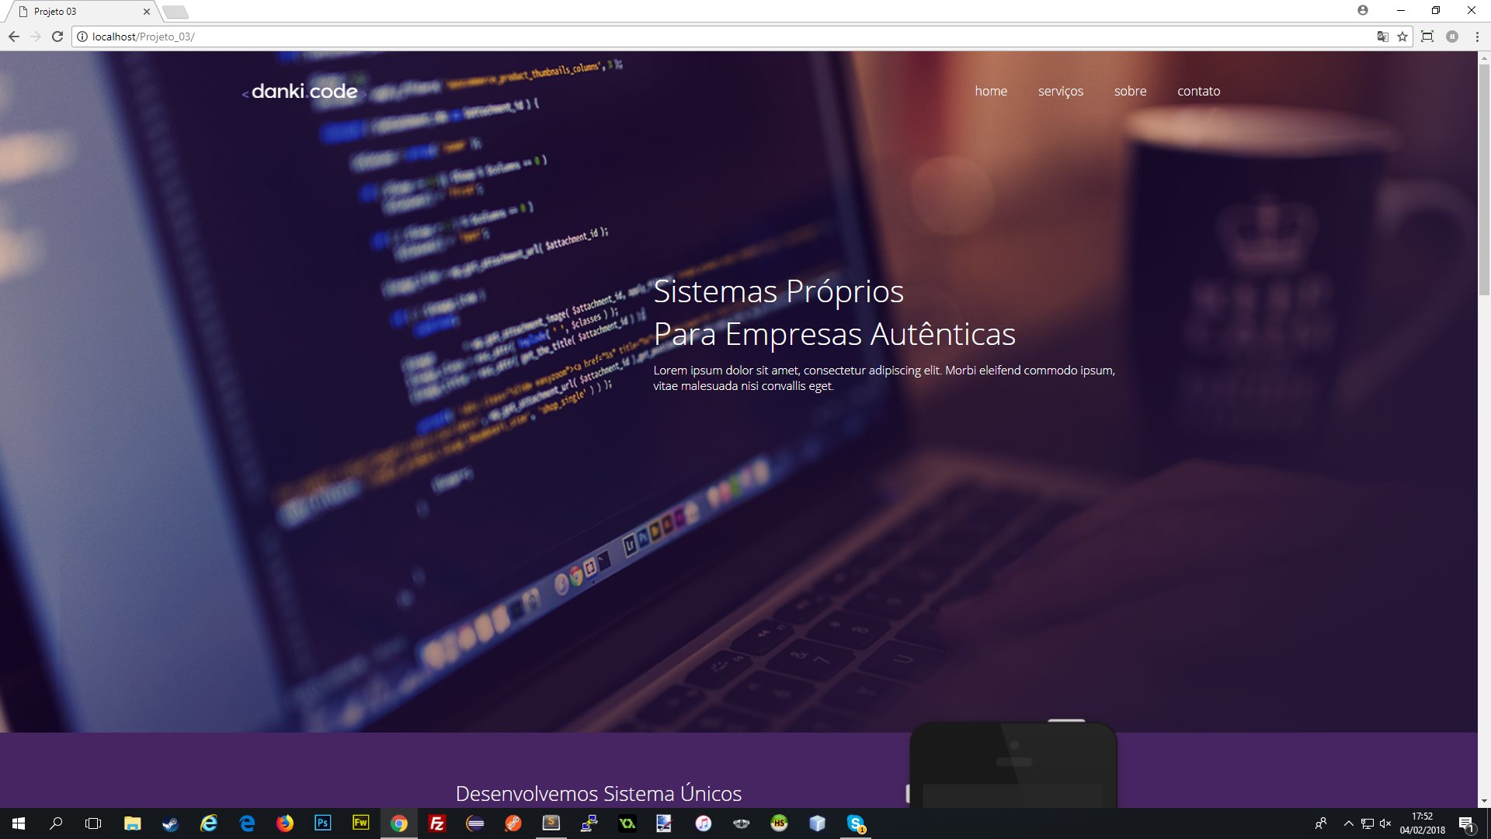Viewport: 1491px width, 839px height.
Task: Go to the serviços nav link
Action: (x=1060, y=91)
